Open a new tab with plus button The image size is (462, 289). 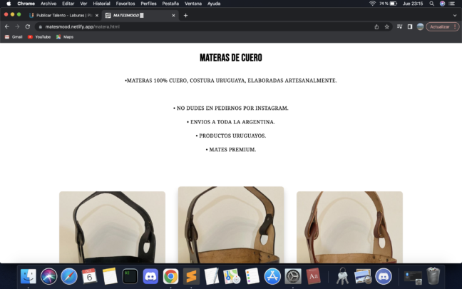[185, 15]
